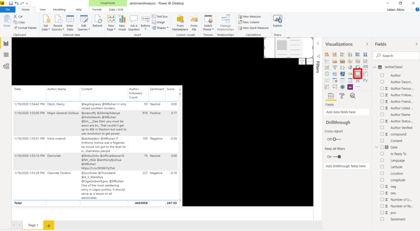This screenshot has height=231, width=420.
Task: Turn off the Keep all filters toggle
Action: tap(337, 157)
